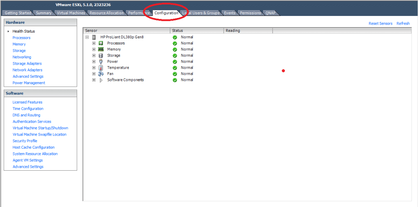The height and width of the screenshot is (207, 418).
Task: Open Storage Adapters under Hardware
Action: pyautogui.click(x=27, y=63)
